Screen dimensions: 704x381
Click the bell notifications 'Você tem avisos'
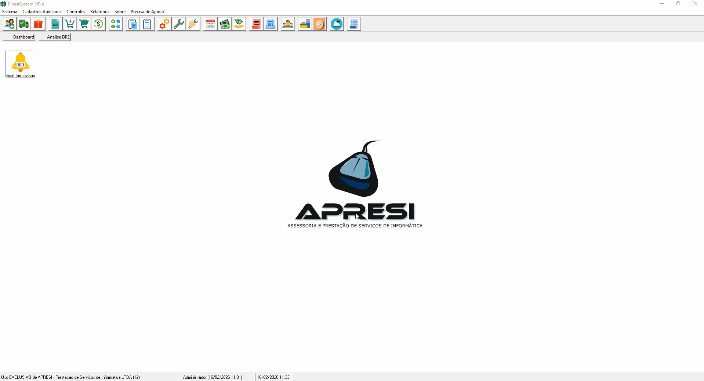coord(20,64)
